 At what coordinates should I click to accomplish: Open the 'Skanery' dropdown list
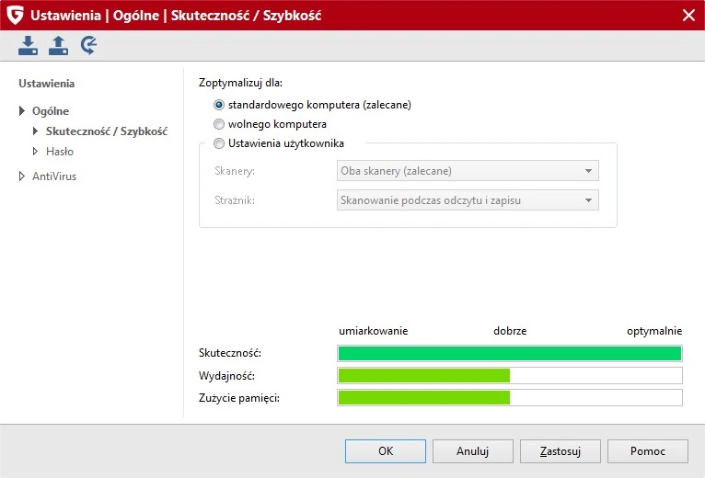click(468, 171)
